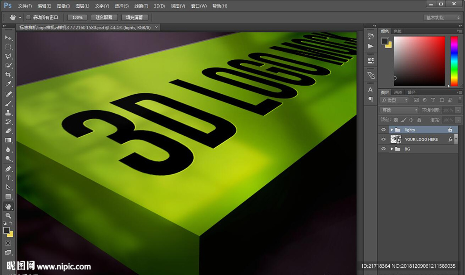Click the 适合屏幕 button
The image size is (465, 275).
click(x=104, y=17)
